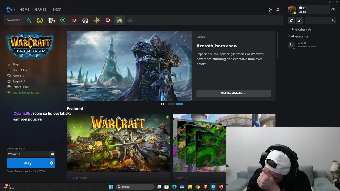Collapse the Friends - 0/1 group
This screenshot has width=340, height=191.
pos(289,36)
